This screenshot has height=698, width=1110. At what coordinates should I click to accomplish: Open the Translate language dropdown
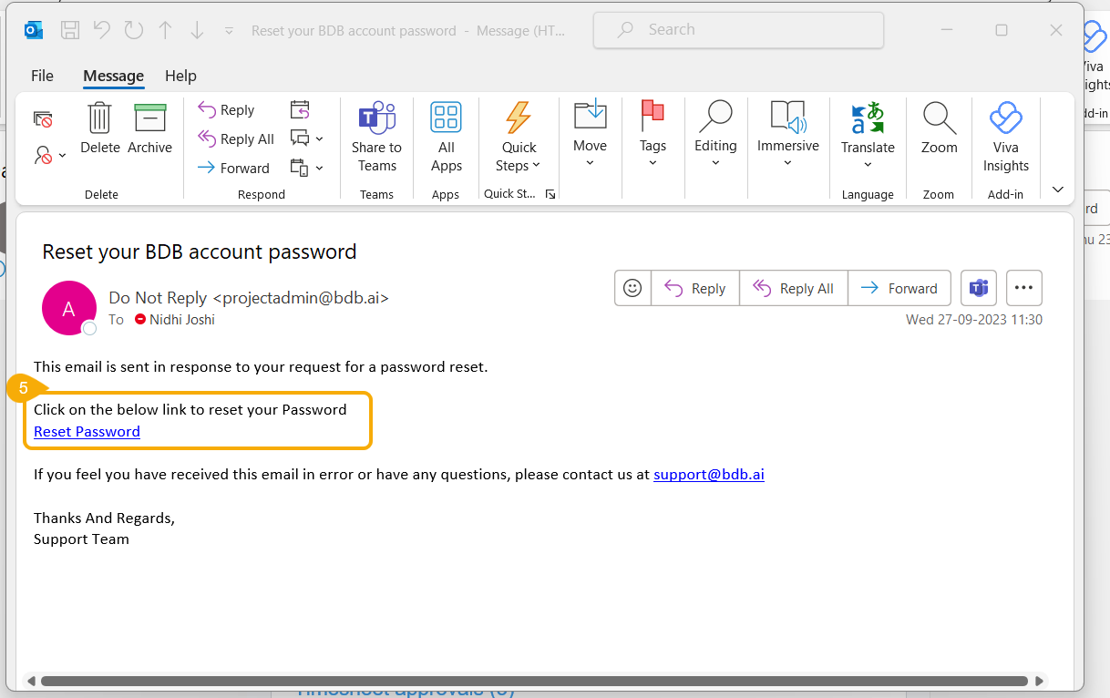[868, 164]
